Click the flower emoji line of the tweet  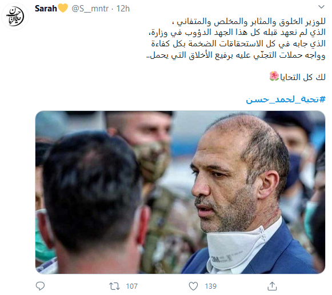pos(297,77)
